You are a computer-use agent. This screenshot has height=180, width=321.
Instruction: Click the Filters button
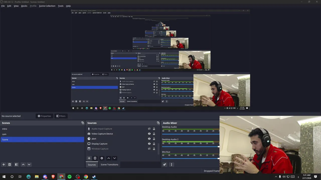coord(61,116)
